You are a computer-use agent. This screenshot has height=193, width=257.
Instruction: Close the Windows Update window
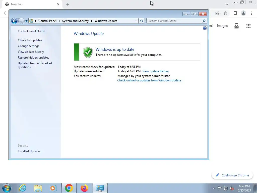tap(203, 14)
